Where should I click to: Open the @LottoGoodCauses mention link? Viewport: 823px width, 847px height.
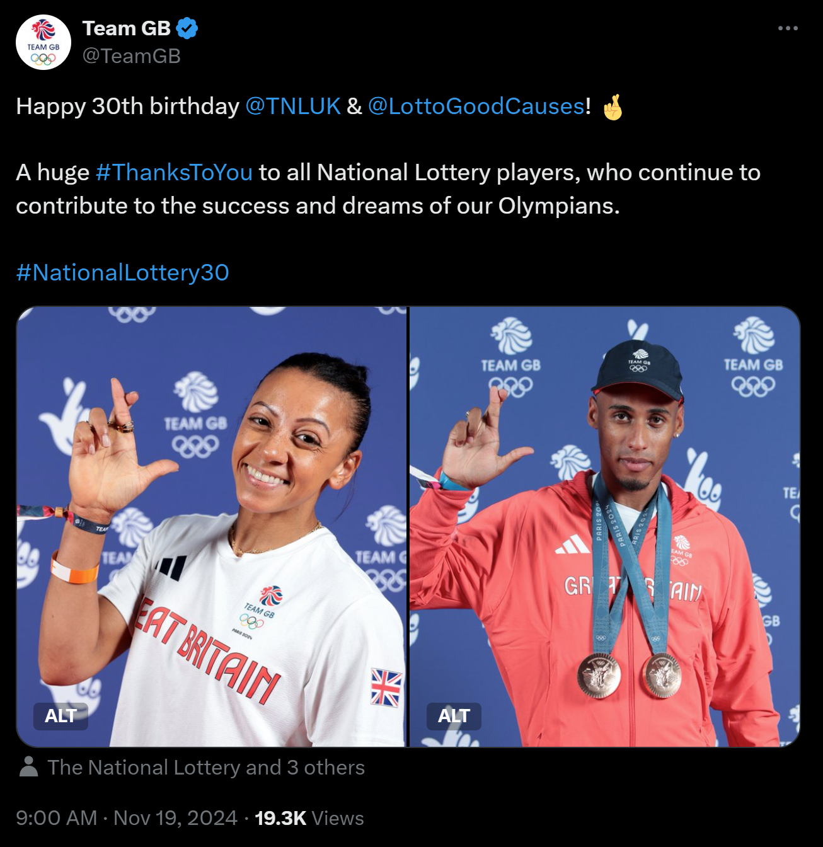pos(476,106)
